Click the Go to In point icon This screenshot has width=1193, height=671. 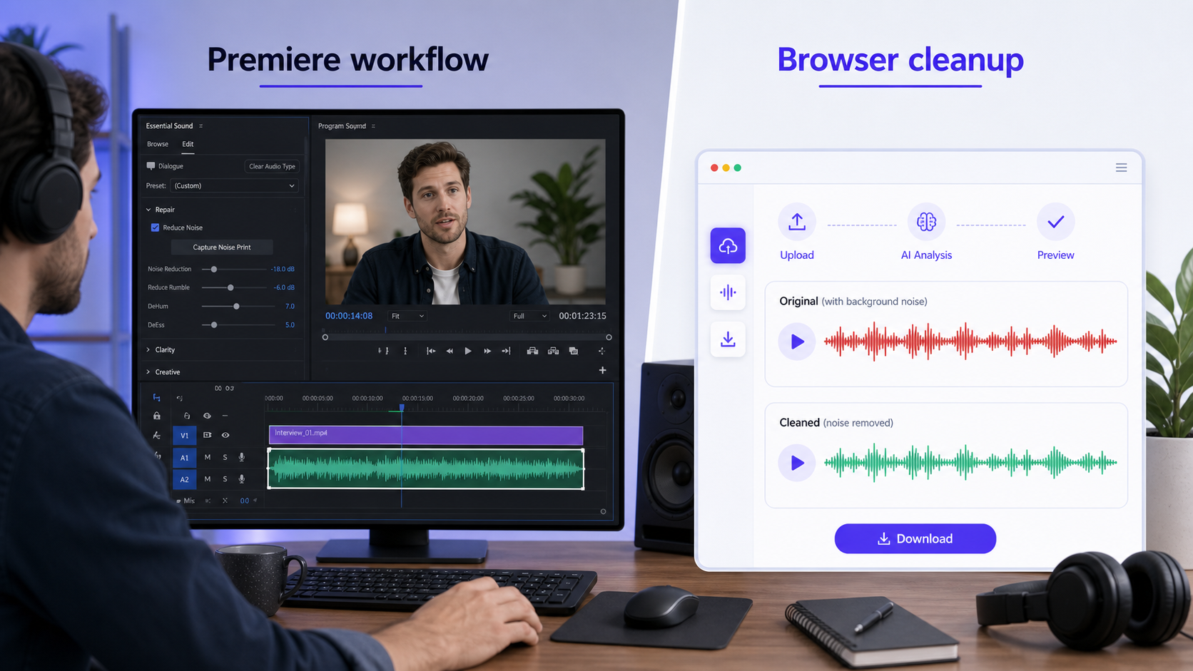(431, 351)
